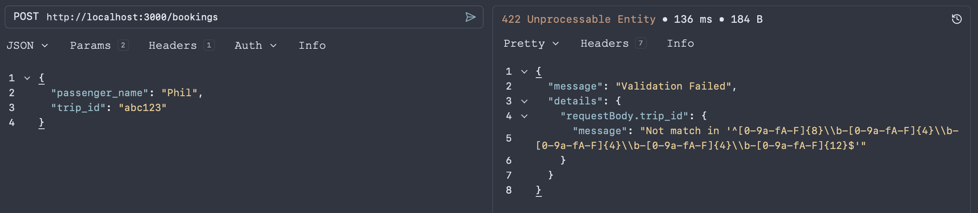
Task: Open the Pretty response format dropdown
Action: click(x=531, y=43)
